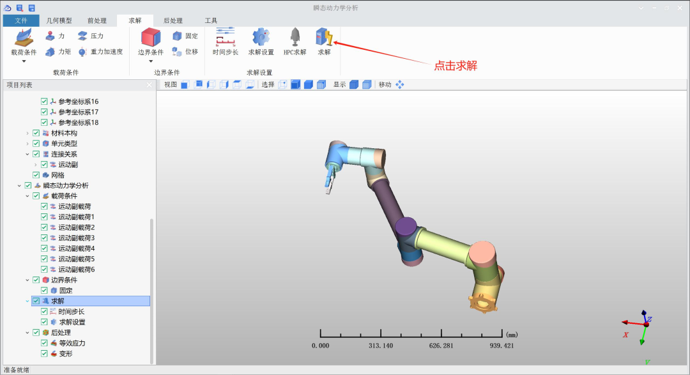Toggle the 网格 checkbox
The width and height of the screenshot is (690, 375).
pyautogui.click(x=36, y=175)
